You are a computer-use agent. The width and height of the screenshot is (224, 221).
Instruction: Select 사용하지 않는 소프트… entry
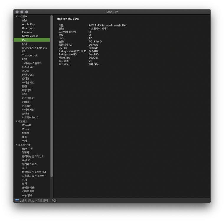(34, 176)
